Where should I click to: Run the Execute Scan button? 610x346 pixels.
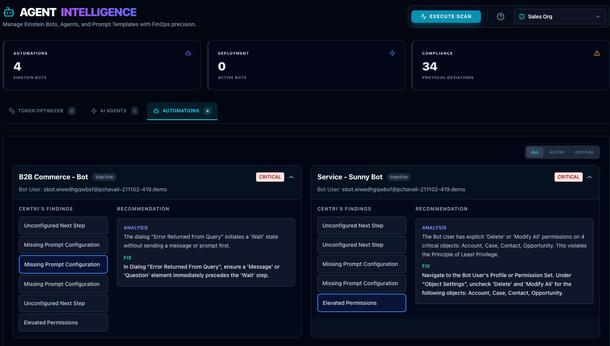pyautogui.click(x=446, y=17)
